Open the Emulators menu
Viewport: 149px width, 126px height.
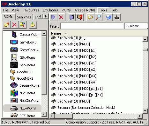click(50, 10)
